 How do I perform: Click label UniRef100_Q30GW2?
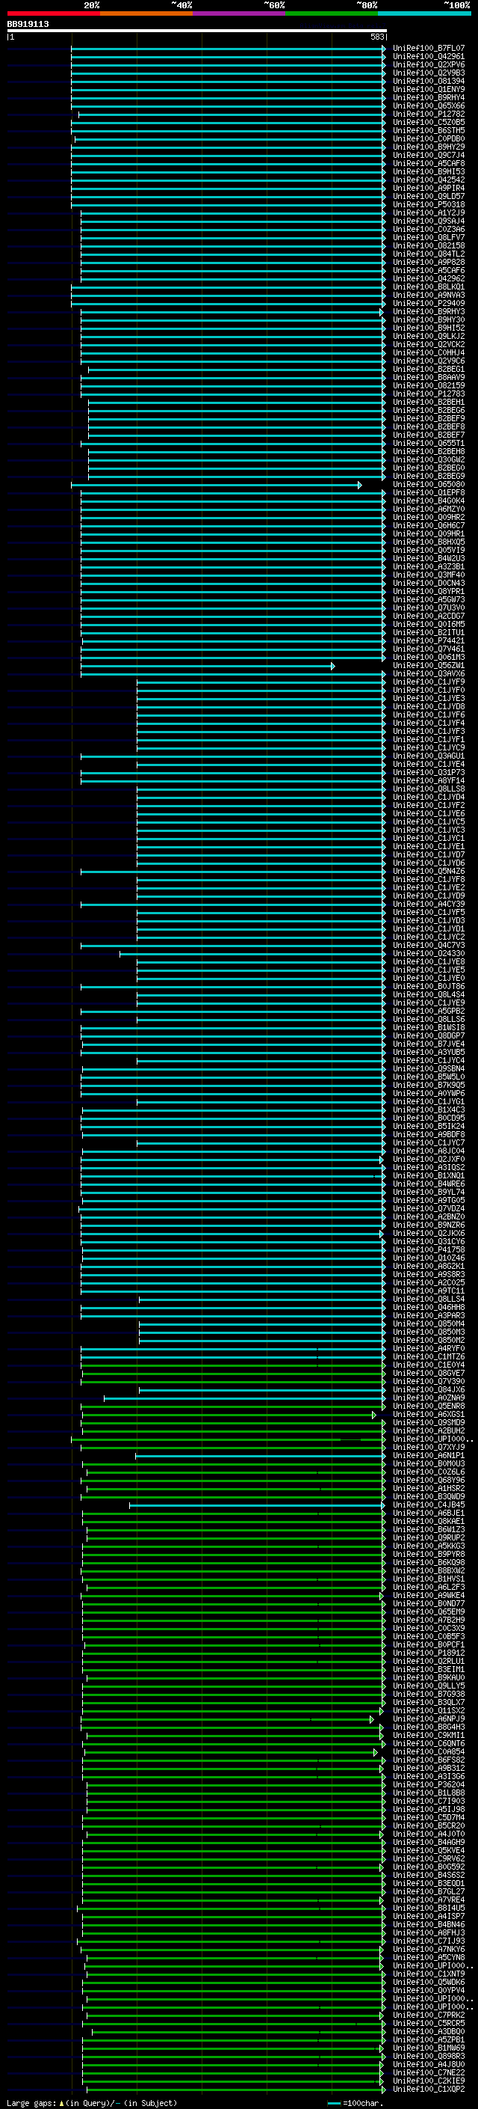[429, 460]
